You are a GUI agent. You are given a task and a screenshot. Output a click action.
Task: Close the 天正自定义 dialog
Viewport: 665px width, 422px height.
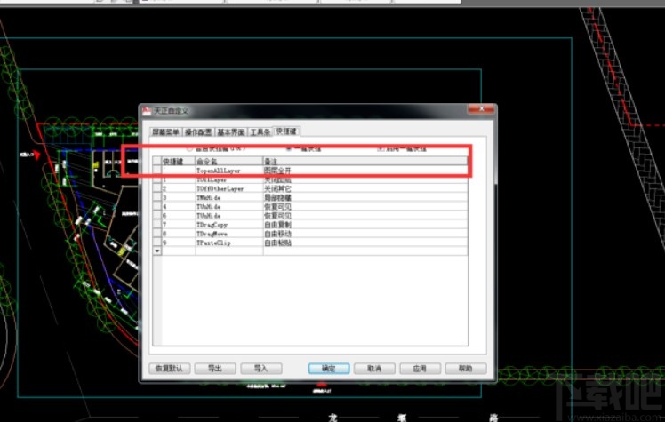(x=481, y=109)
